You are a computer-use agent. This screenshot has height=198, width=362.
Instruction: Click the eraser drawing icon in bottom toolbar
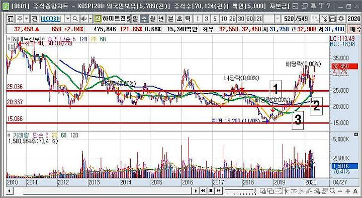click(317, 191)
